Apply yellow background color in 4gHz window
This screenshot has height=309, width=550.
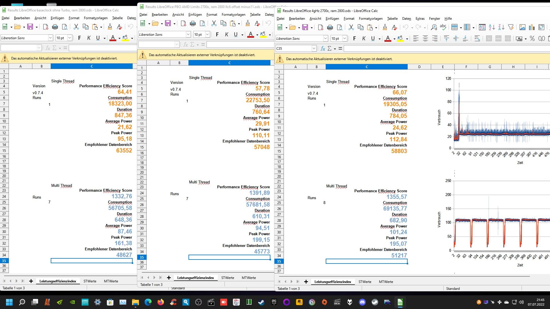tap(400, 38)
